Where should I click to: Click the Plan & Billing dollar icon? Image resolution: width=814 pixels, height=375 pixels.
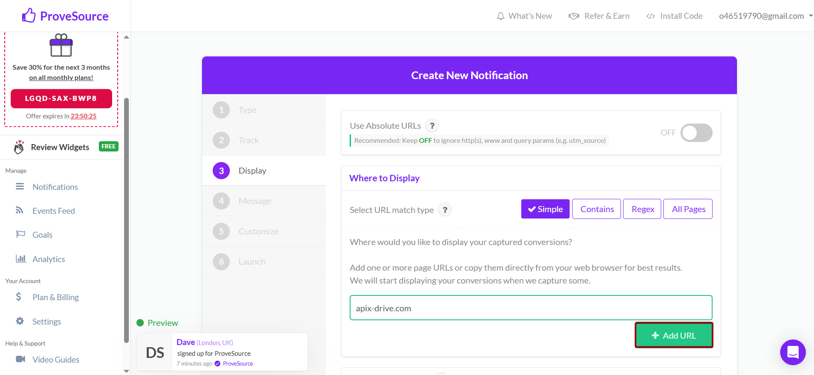click(18, 297)
